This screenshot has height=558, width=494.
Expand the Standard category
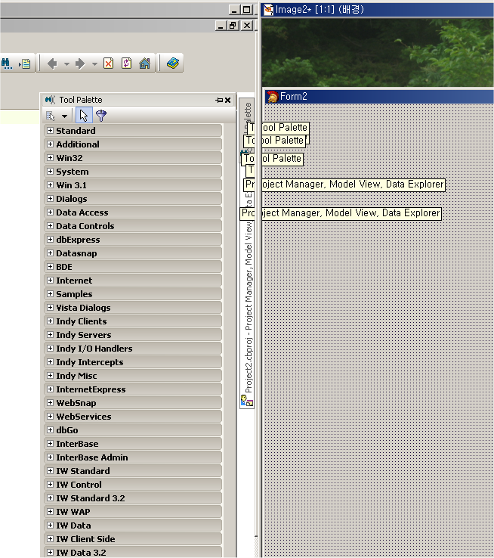51,131
